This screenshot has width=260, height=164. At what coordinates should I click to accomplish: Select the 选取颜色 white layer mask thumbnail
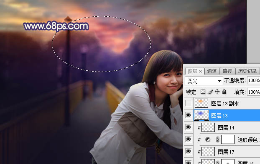(x=228, y=139)
